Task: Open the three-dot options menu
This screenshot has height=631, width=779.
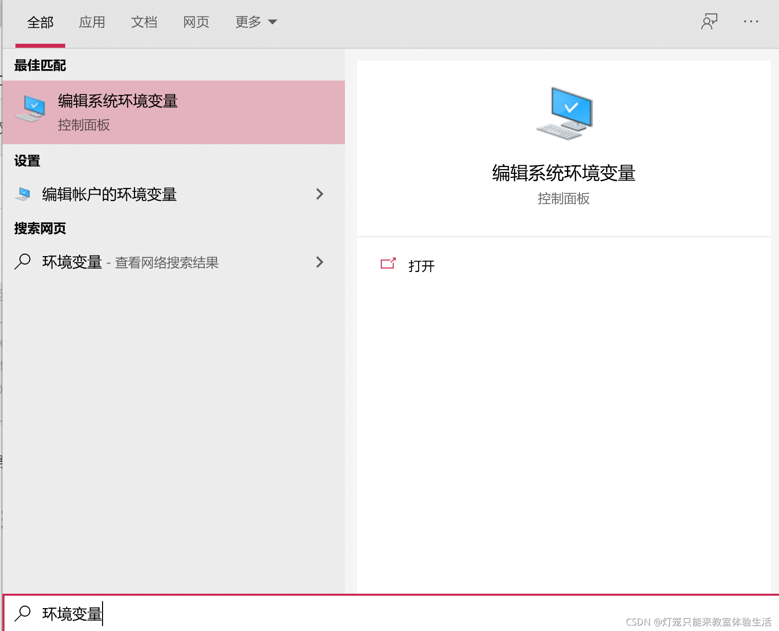Action: click(751, 22)
